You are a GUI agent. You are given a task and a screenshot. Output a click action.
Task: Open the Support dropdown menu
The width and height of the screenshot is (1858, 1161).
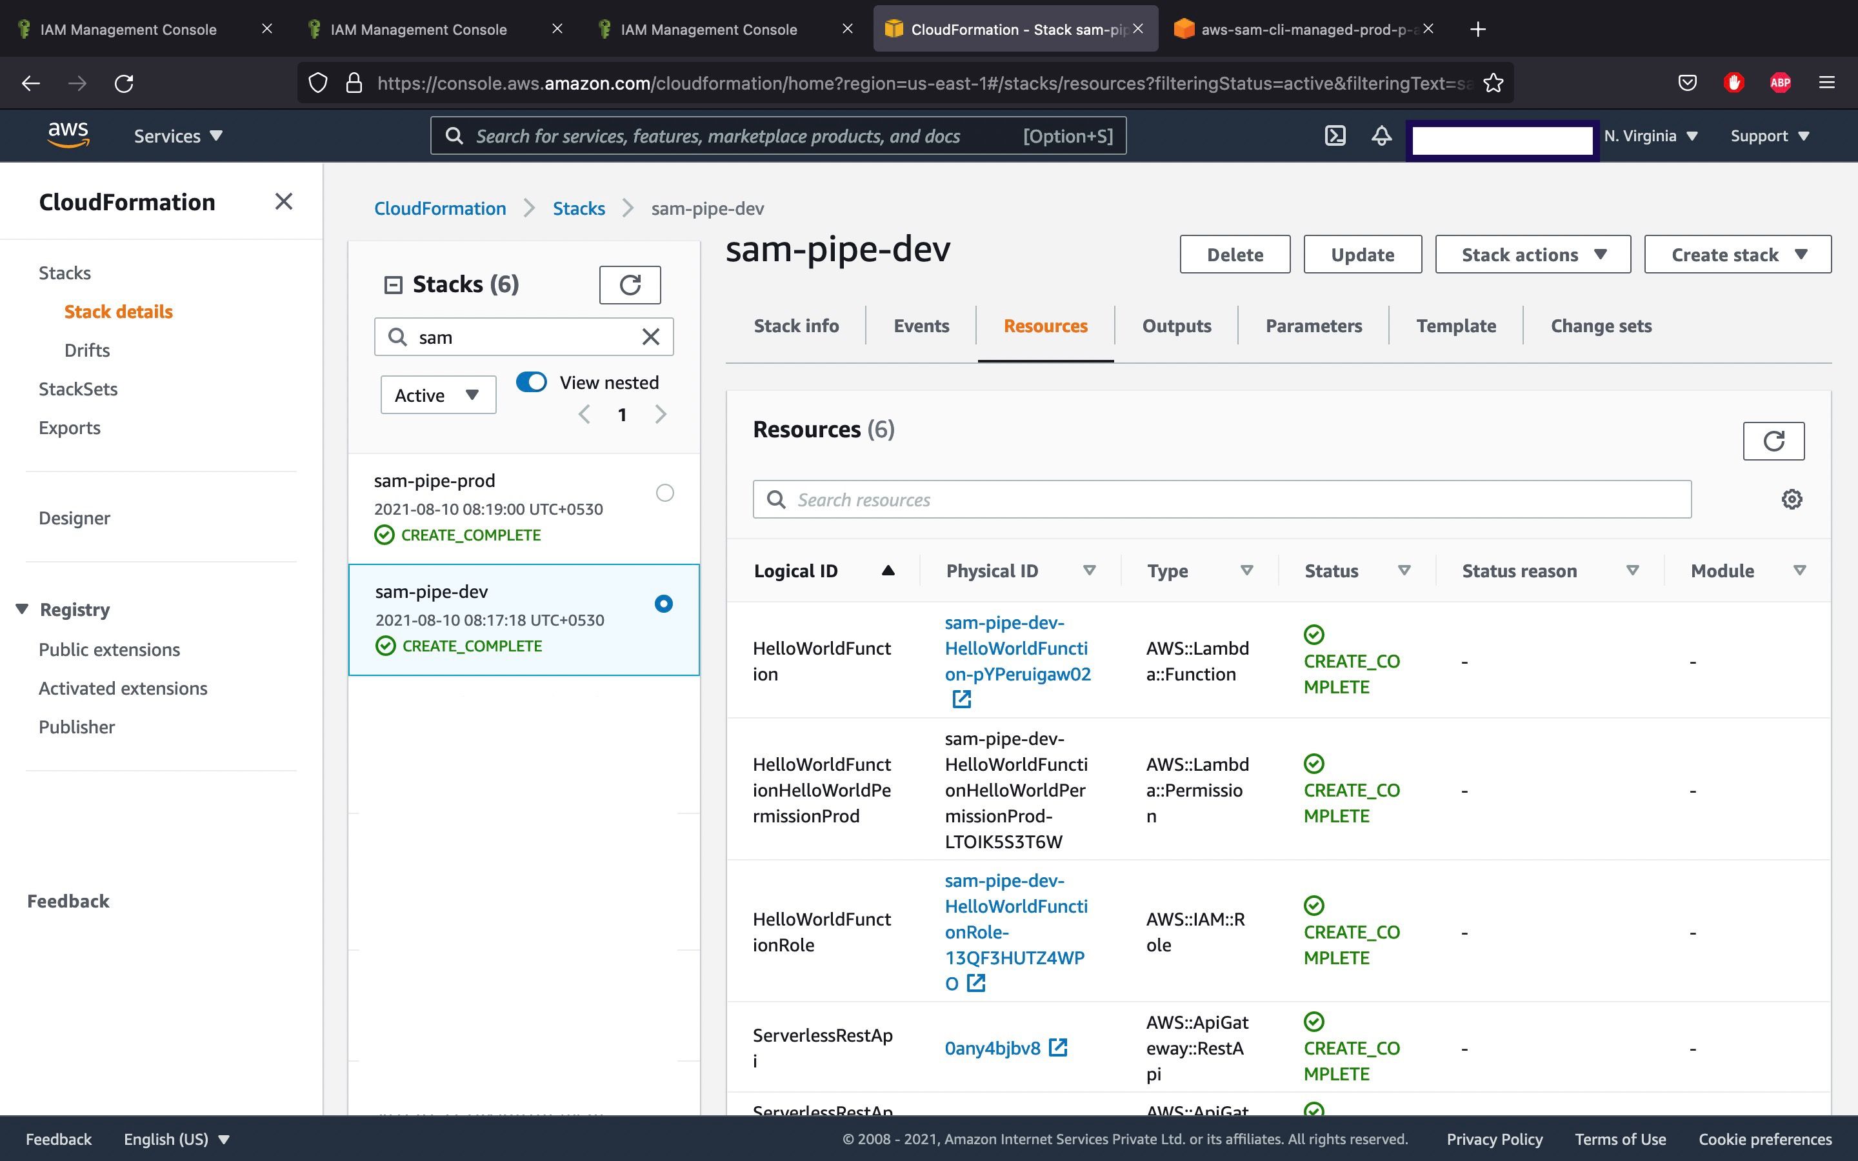click(x=1770, y=136)
